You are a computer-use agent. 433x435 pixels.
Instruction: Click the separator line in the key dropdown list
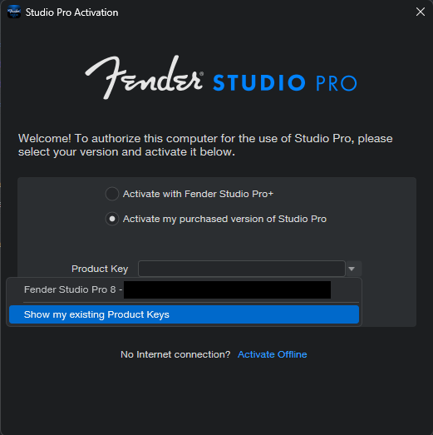[191, 302]
